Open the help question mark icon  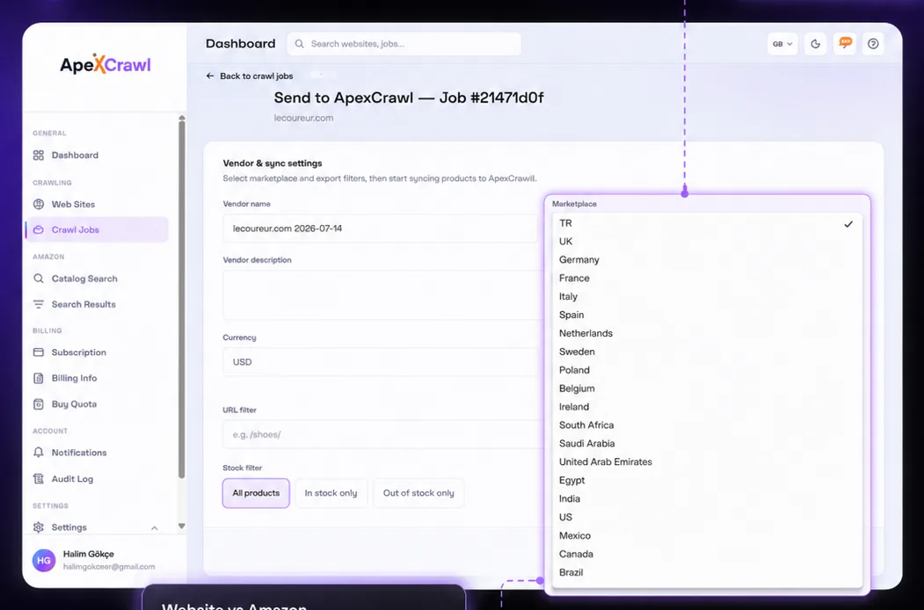[x=873, y=44]
